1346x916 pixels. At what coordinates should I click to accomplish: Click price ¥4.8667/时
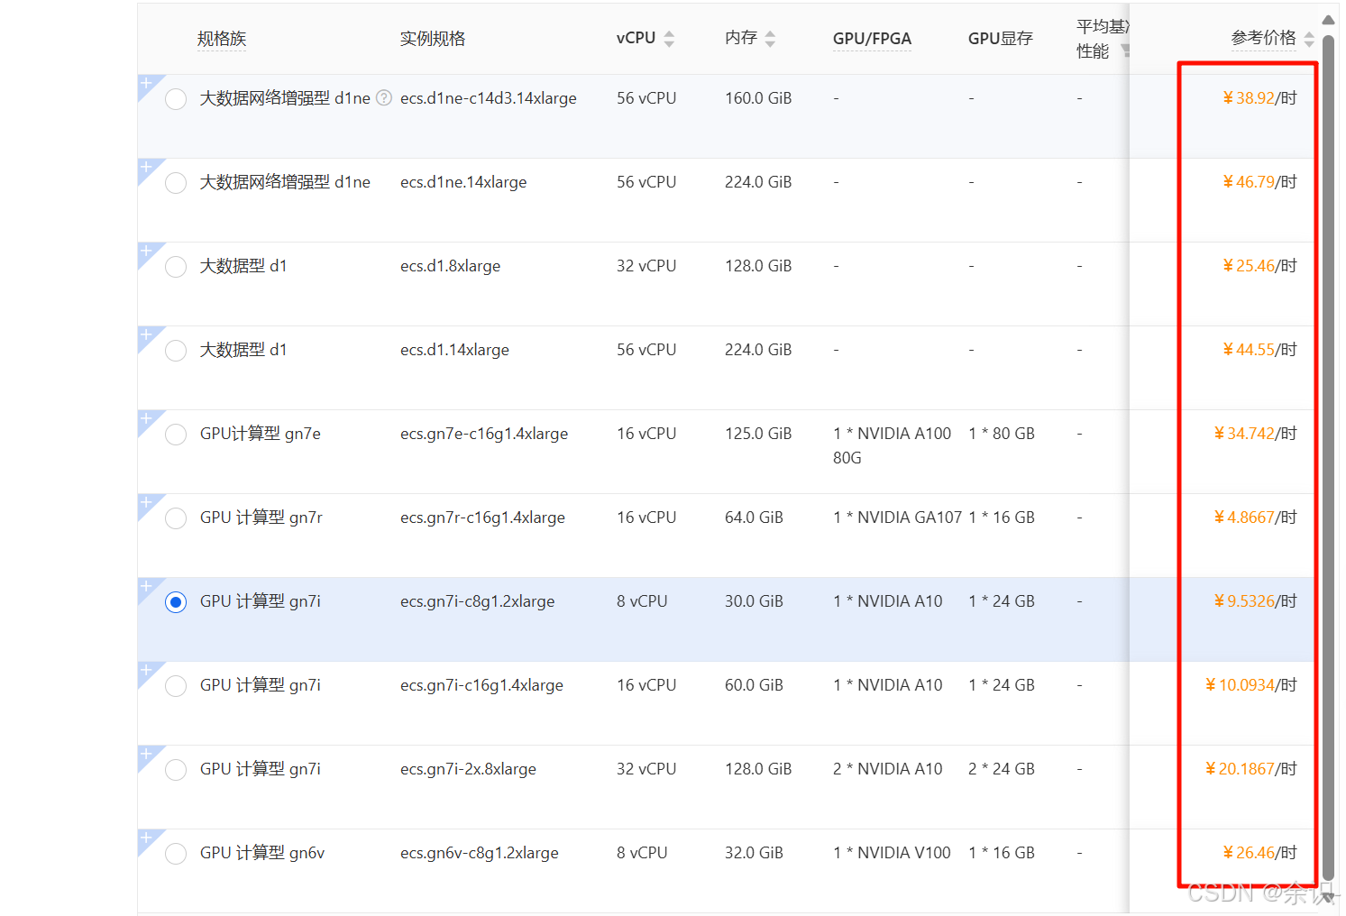coord(1255,518)
